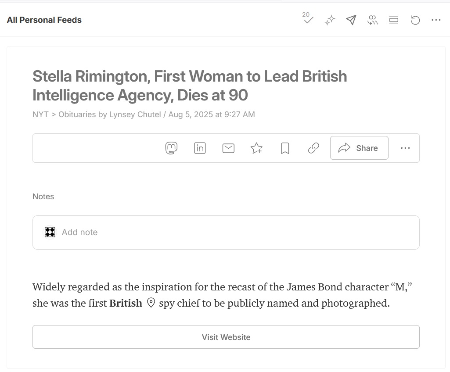Screen dimensions: 450x372
Task: Bookmark the article to read later
Action: pos(285,148)
